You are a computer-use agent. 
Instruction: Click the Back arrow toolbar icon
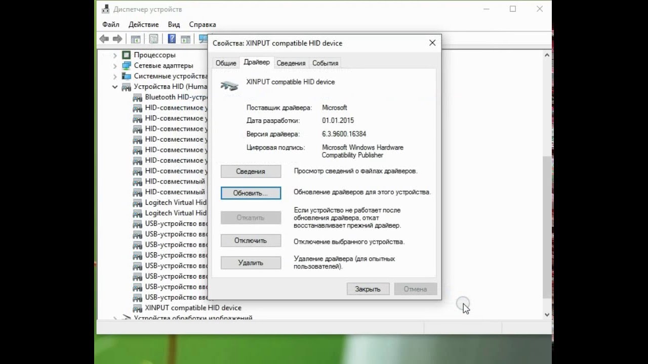tap(104, 39)
